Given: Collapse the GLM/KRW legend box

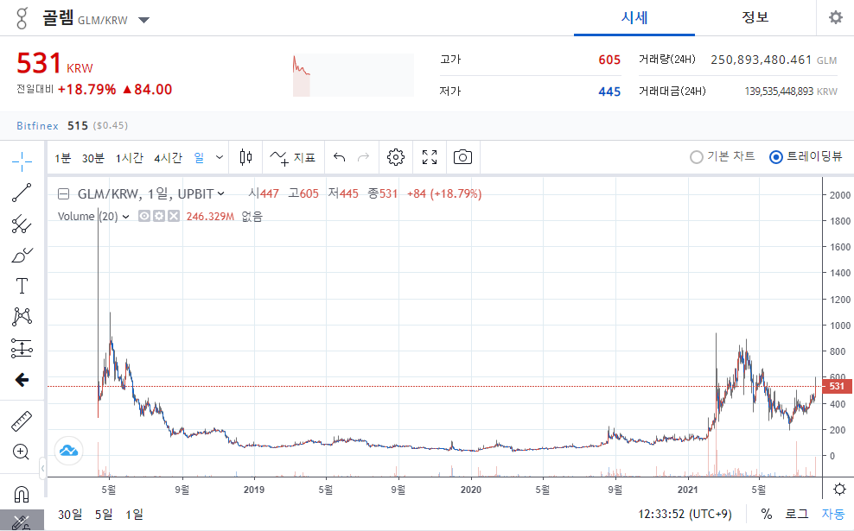Looking at the screenshot, I should point(64,193).
